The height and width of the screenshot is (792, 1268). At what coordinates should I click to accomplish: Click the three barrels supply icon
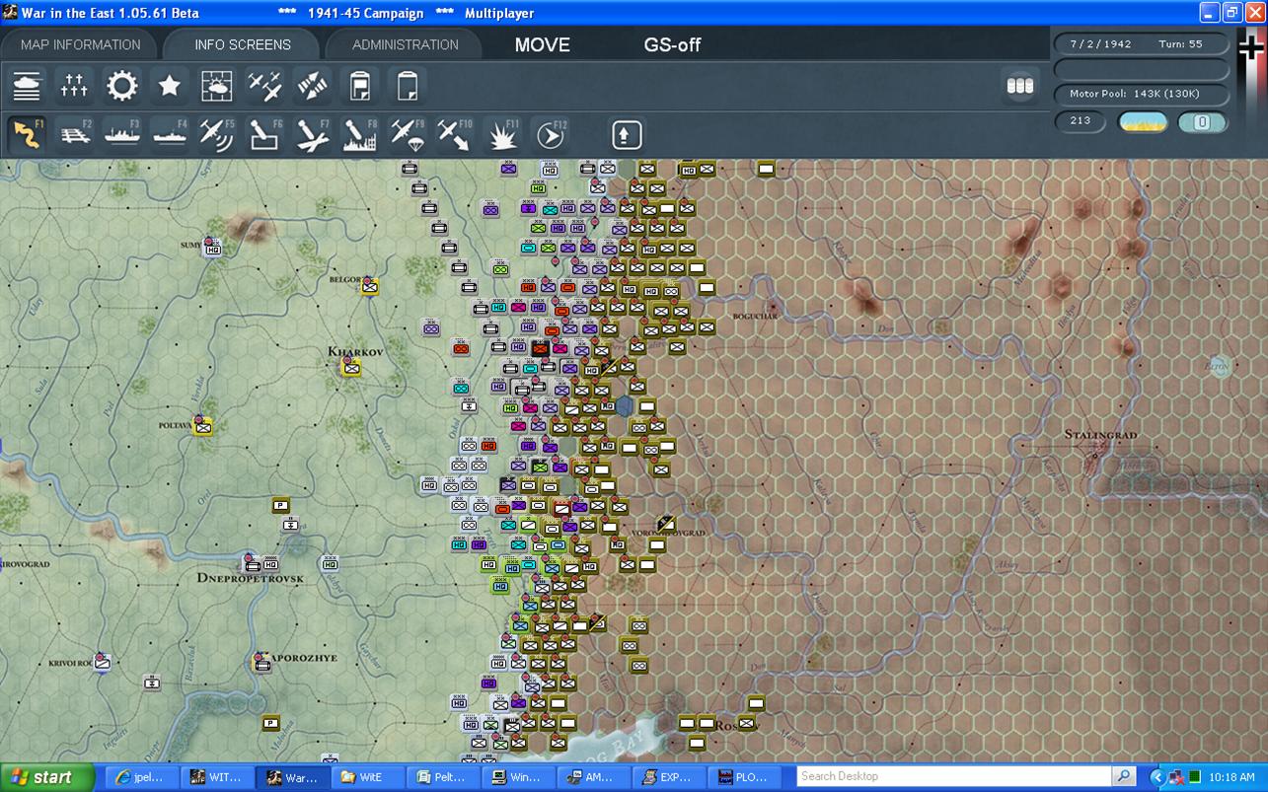pyautogui.click(x=1019, y=86)
